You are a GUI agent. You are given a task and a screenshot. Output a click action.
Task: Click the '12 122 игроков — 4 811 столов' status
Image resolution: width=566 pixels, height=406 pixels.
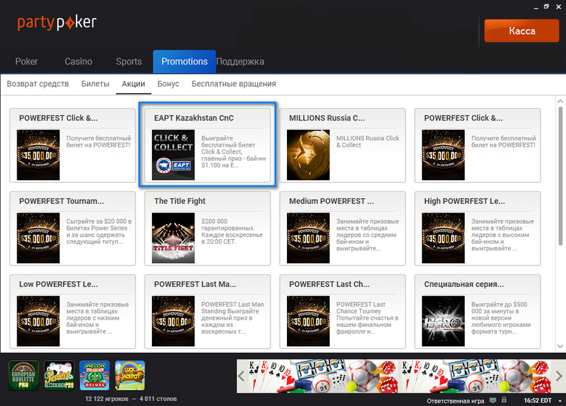(131, 399)
